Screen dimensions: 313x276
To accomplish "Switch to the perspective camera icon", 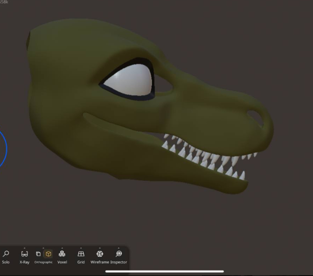I will point(38,254).
